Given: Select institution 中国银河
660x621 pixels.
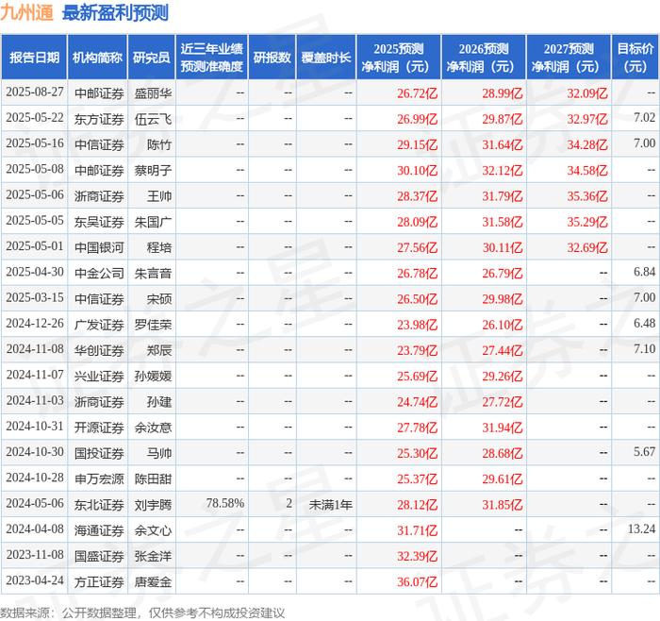Looking at the screenshot, I should coord(99,247).
